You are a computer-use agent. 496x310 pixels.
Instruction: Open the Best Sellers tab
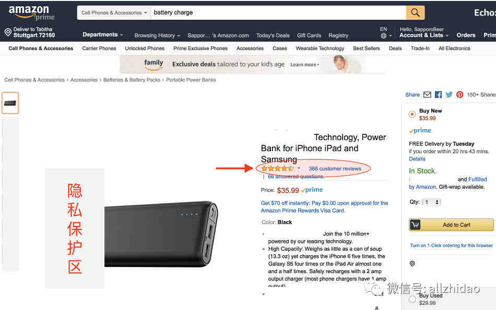(x=367, y=48)
